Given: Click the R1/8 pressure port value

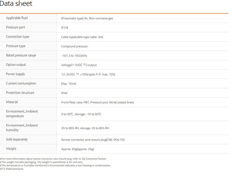Looking at the screenshot, I should click(x=65, y=28).
